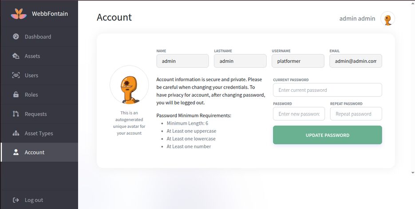Image resolution: width=415 pixels, height=209 pixels.
Task: Click the Account person icon in sidebar
Action: [x=16, y=153]
